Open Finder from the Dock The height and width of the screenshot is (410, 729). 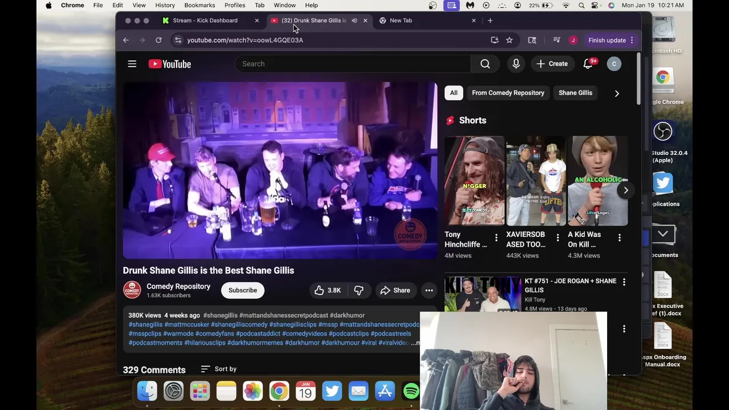[147, 391]
